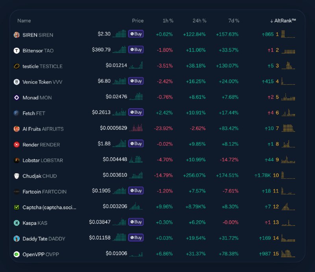The height and width of the screenshot is (272, 315).
Task: Click the Bittensor TAO logo icon
Action: tap(17, 50)
